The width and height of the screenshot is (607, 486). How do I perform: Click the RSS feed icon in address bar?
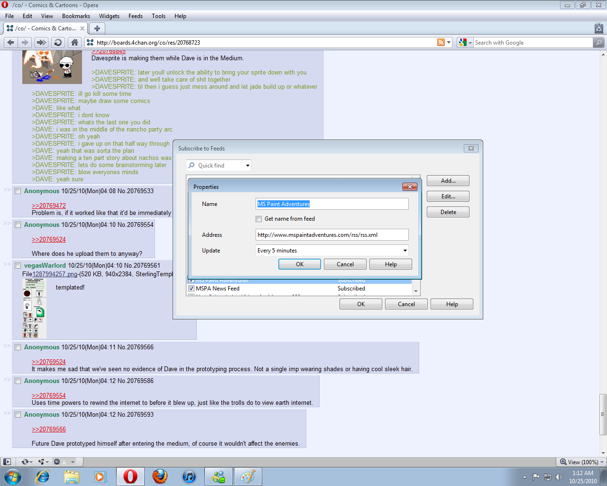pos(441,42)
